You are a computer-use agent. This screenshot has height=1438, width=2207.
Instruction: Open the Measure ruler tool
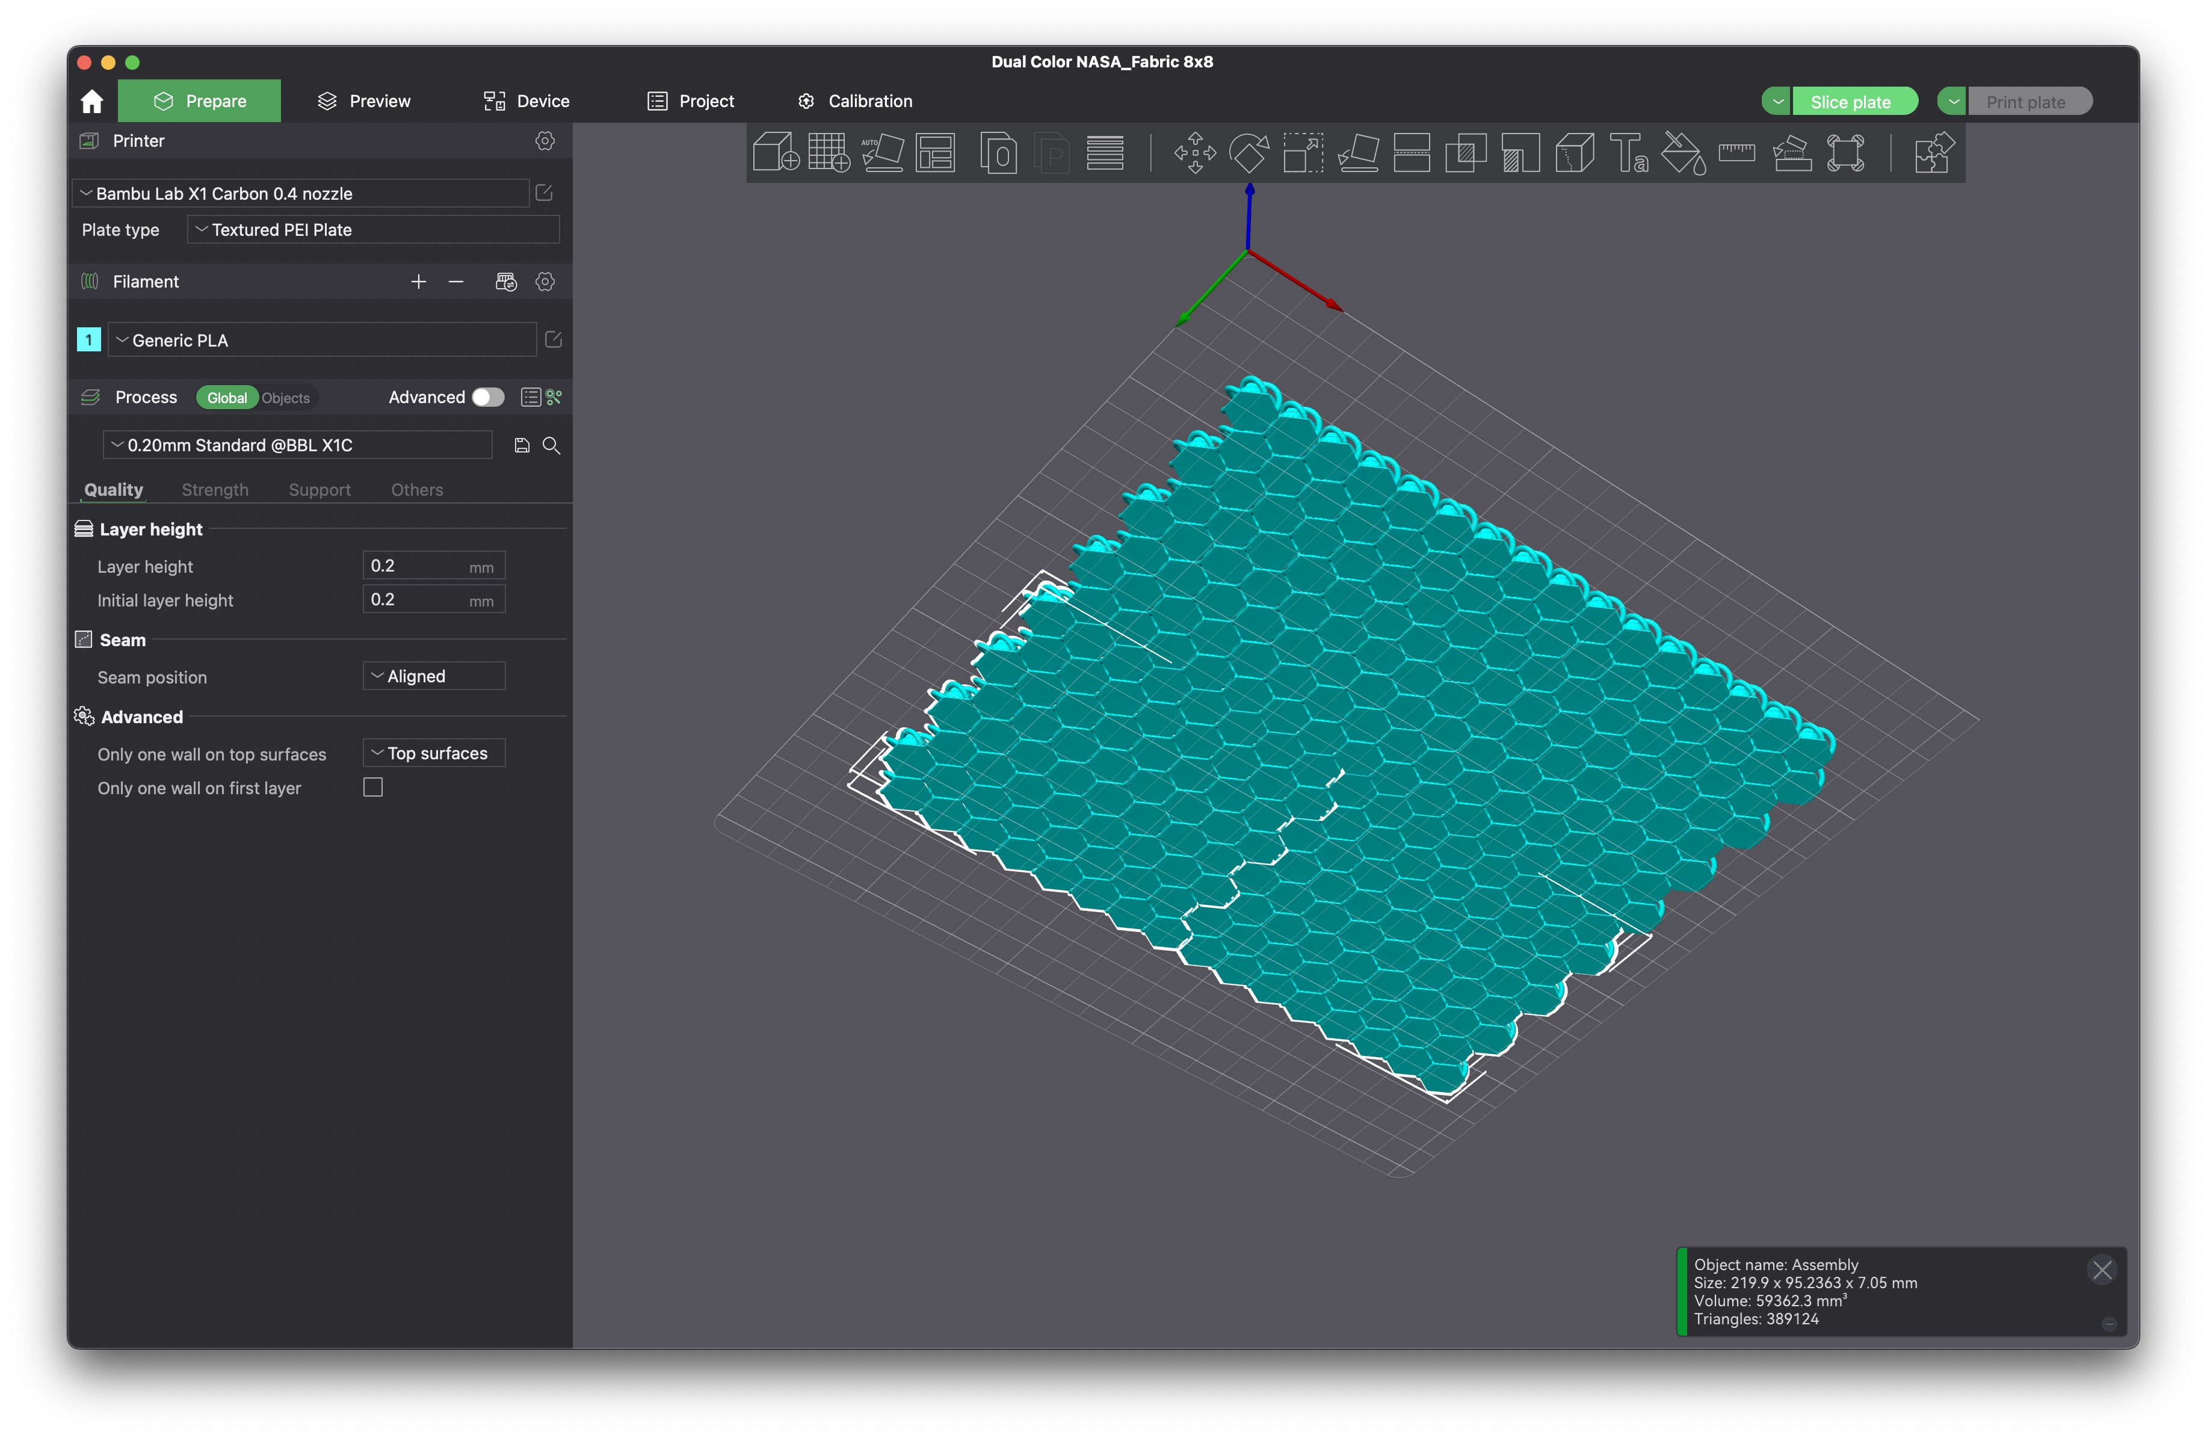point(1736,153)
